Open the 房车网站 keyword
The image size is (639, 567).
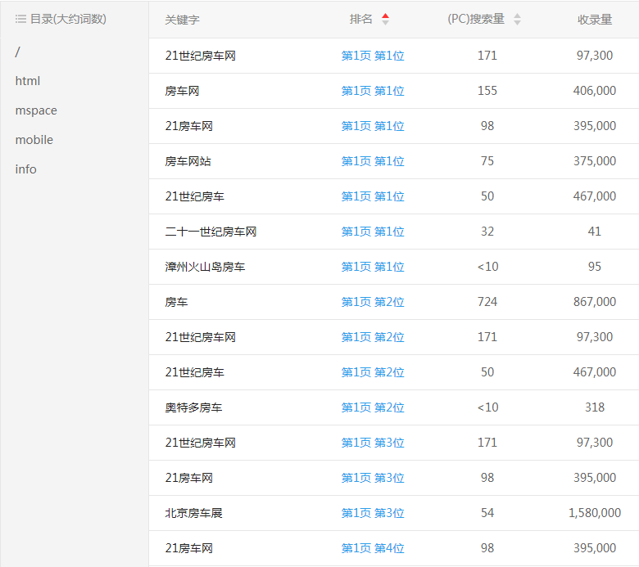coord(188,161)
